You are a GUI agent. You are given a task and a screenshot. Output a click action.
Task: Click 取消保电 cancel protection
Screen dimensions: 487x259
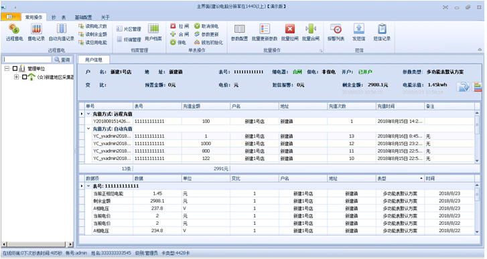click(x=206, y=26)
